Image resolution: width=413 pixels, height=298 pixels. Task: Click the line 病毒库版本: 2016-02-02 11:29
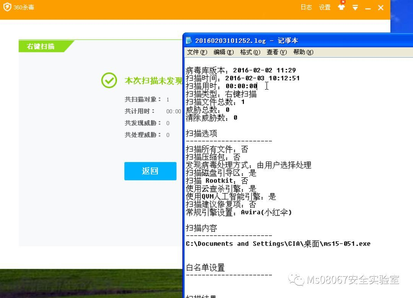coord(241,70)
